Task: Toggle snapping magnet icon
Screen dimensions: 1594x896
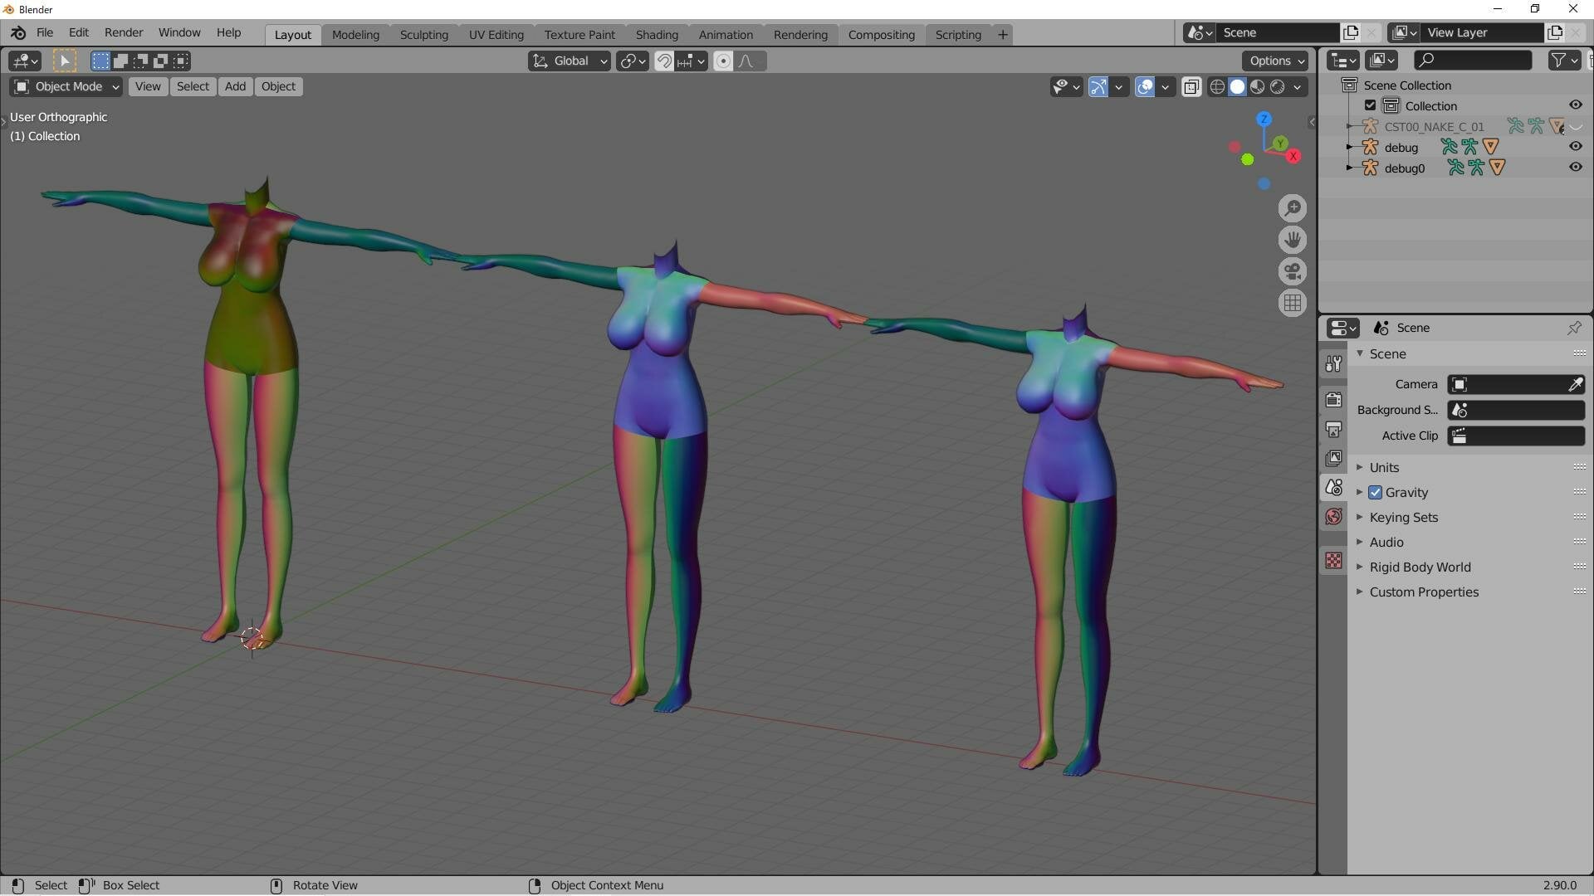Action: pyautogui.click(x=664, y=61)
